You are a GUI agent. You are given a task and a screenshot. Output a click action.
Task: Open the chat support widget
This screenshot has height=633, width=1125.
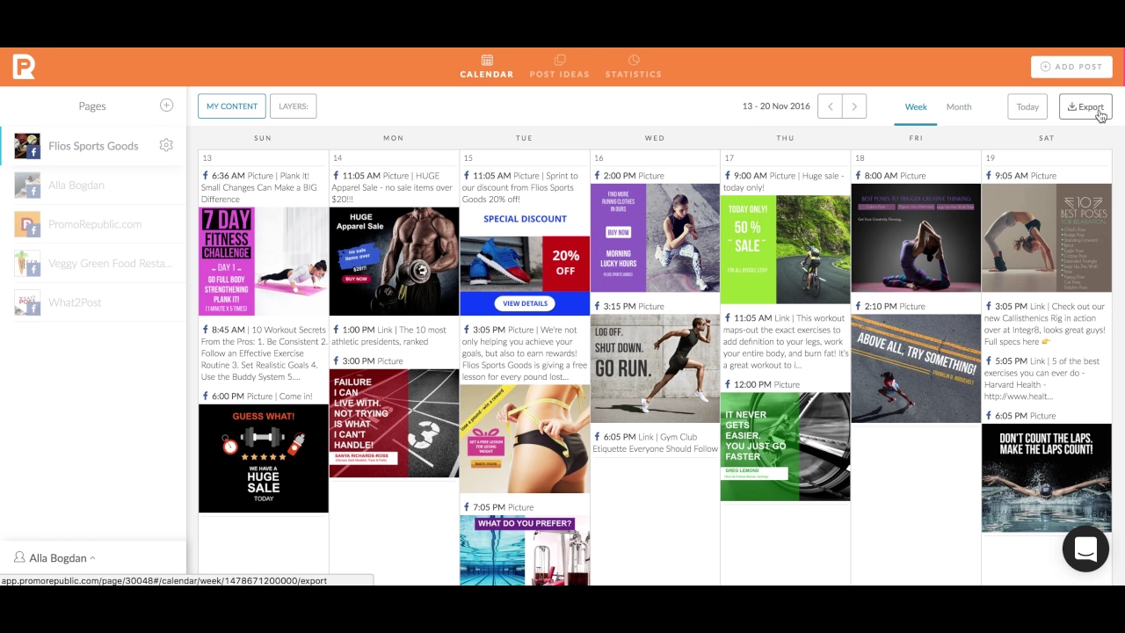[1085, 549]
